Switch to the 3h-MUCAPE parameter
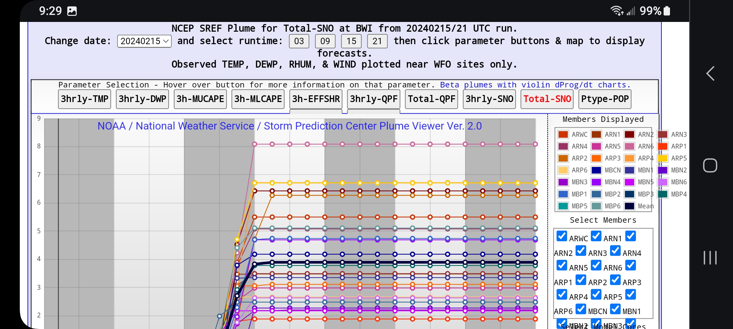The height and width of the screenshot is (329, 733). (x=200, y=99)
